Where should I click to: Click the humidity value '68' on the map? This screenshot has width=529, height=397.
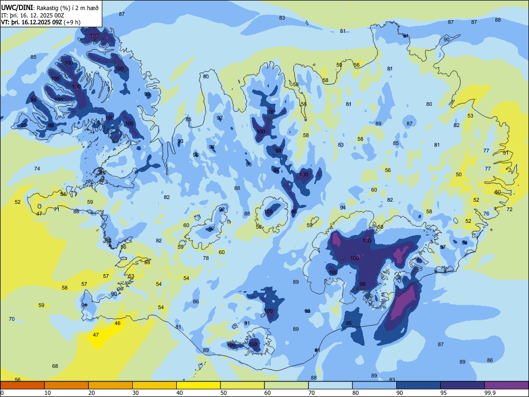coord(55,366)
